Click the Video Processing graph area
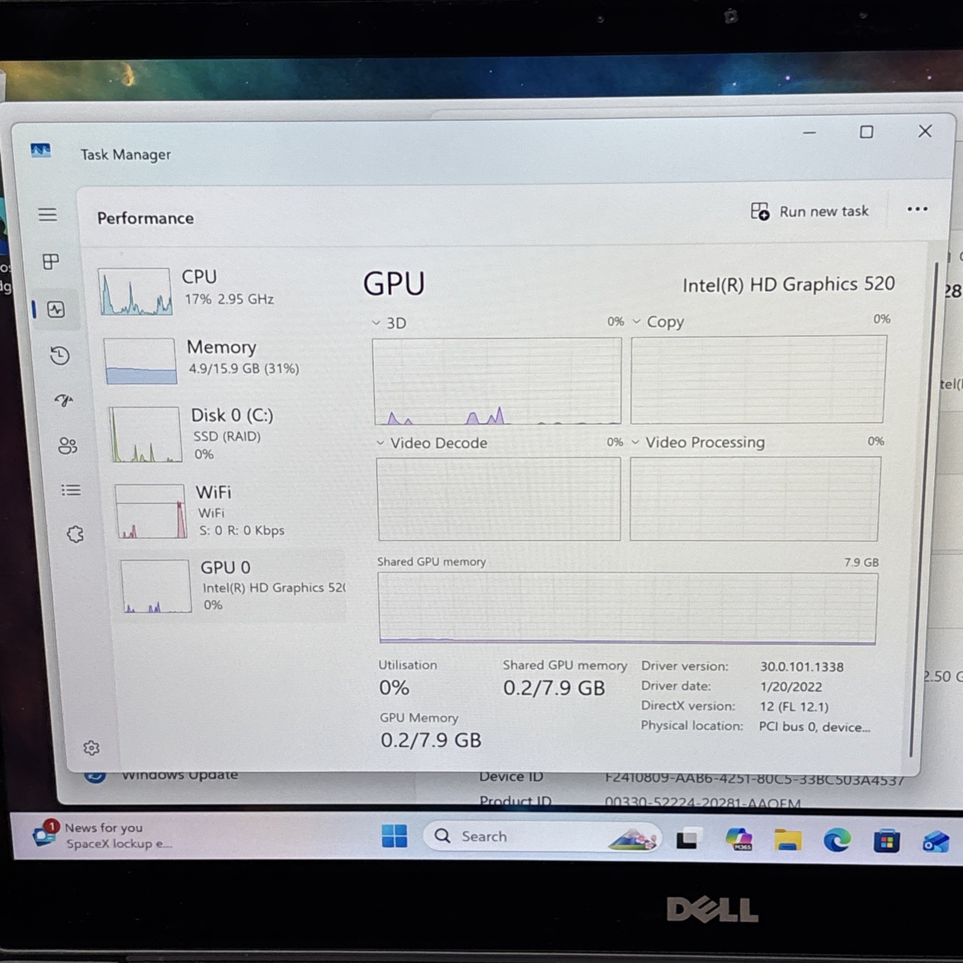963x963 pixels. (x=755, y=498)
